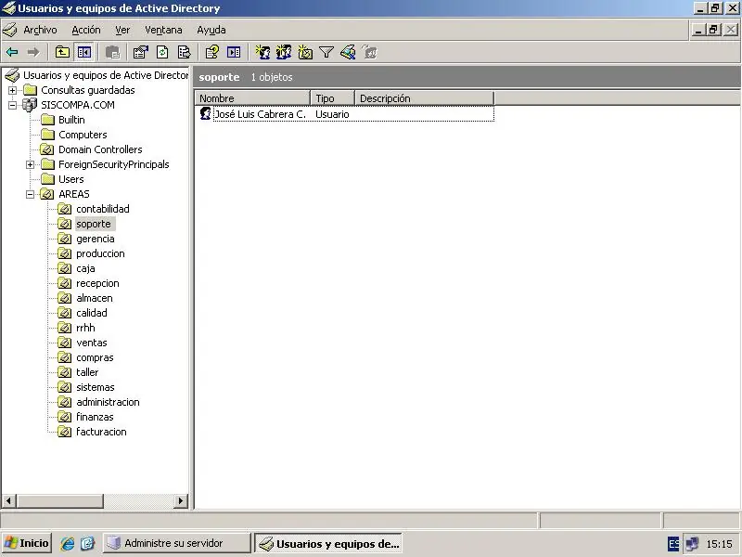Open the filter options funnel icon
The image size is (742, 557).
pyautogui.click(x=326, y=52)
